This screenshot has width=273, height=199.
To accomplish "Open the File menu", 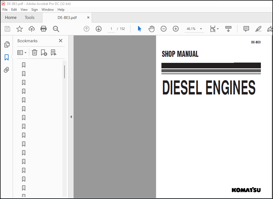I will [5, 10].
